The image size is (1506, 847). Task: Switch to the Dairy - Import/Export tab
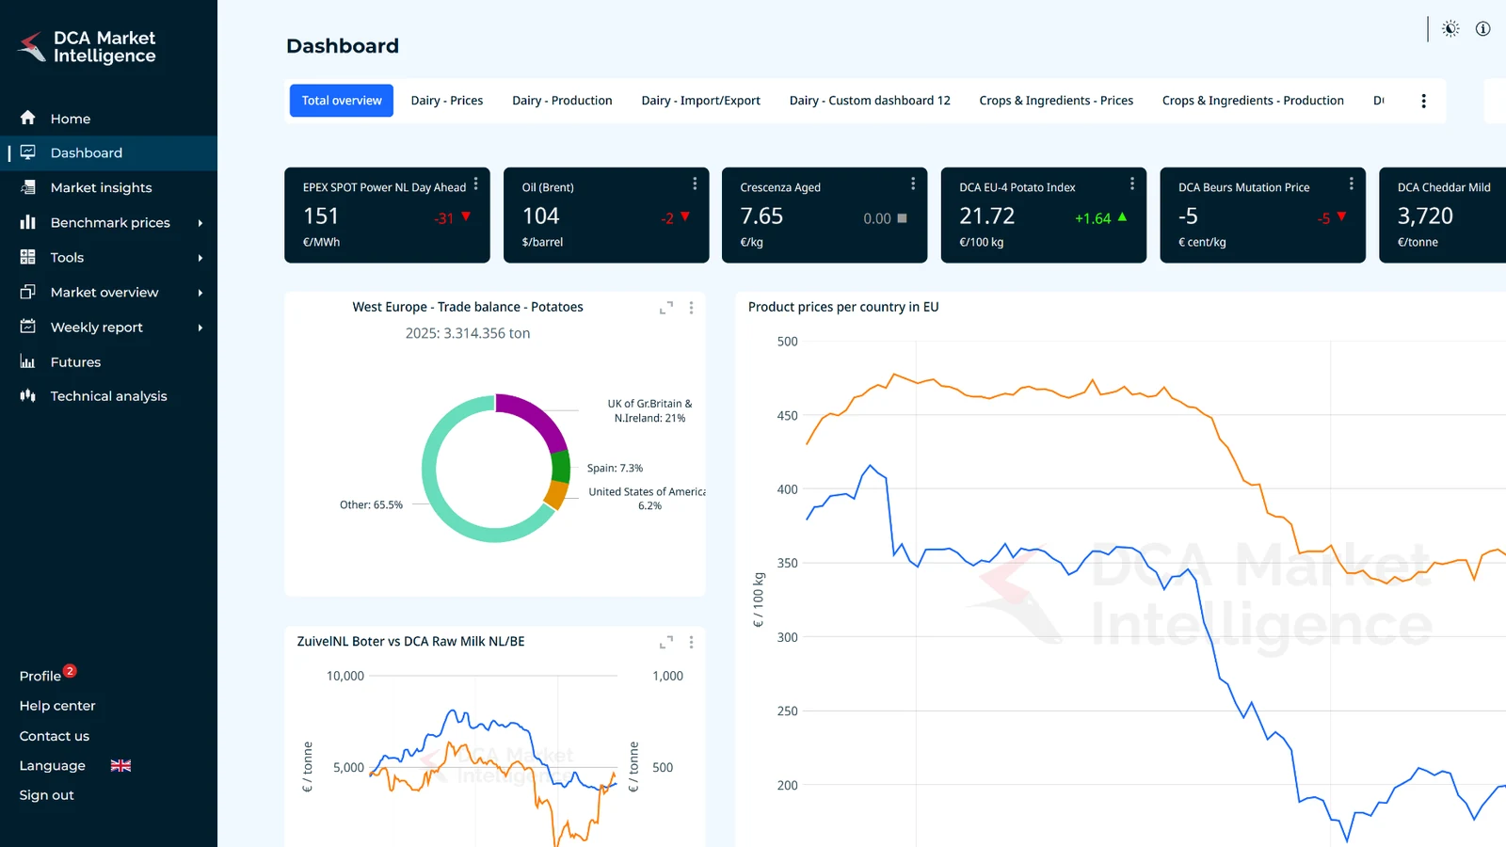coord(700,101)
